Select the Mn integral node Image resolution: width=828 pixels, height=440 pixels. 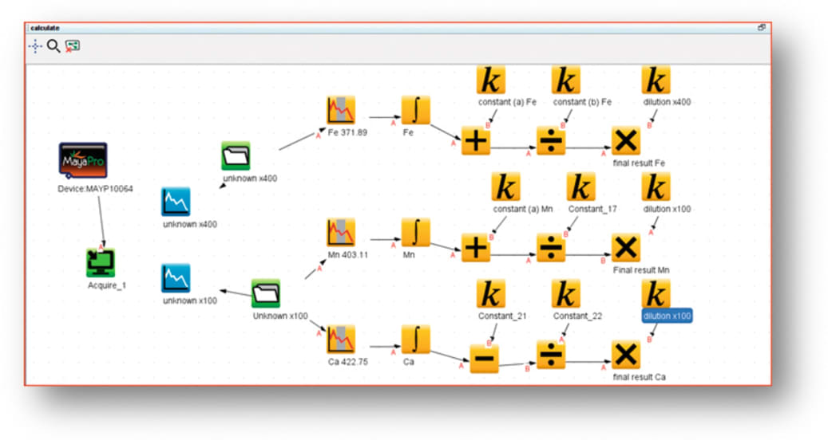tap(415, 233)
